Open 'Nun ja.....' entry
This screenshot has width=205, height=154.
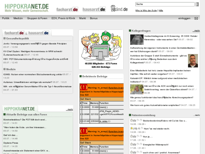click(148, 137)
